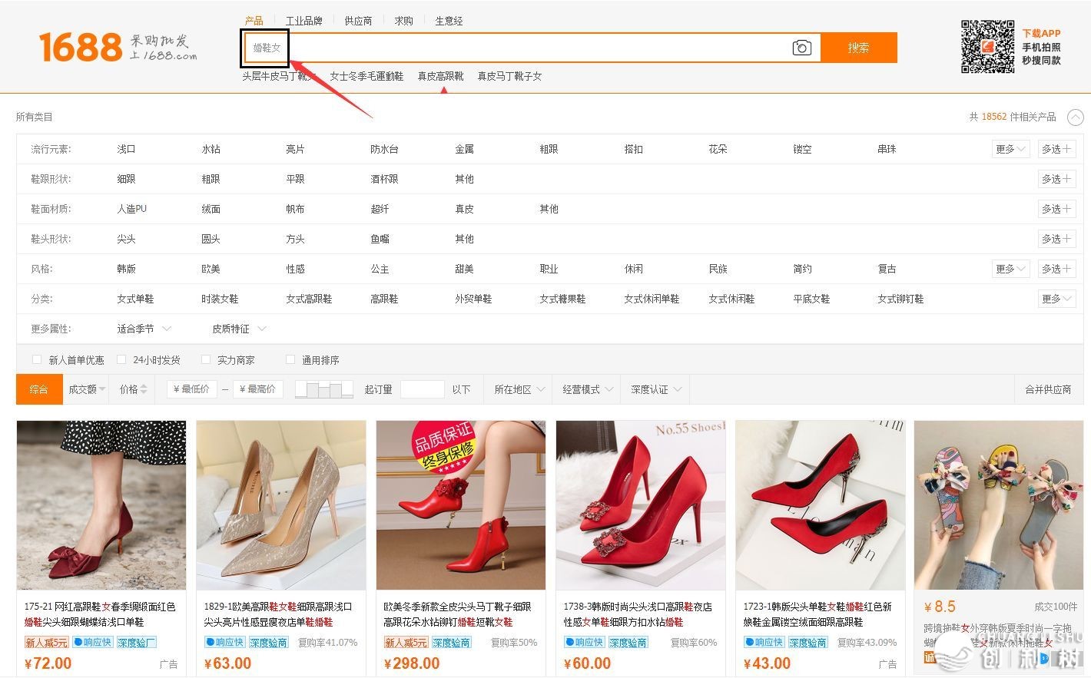This screenshot has width=1091, height=678.
Task: Switch to the 供应商 search tab
Action: coord(358,21)
